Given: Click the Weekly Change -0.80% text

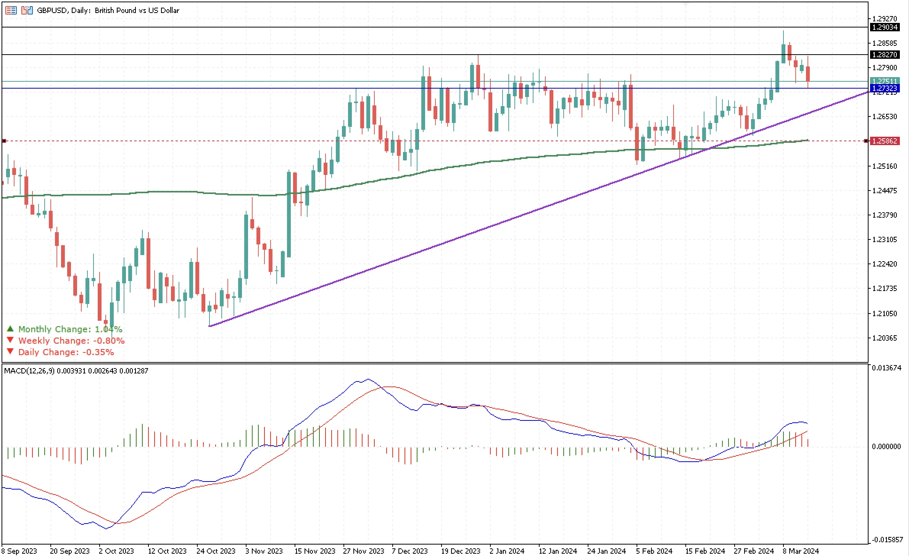Looking at the screenshot, I should pyautogui.click(x=71, y=341).
